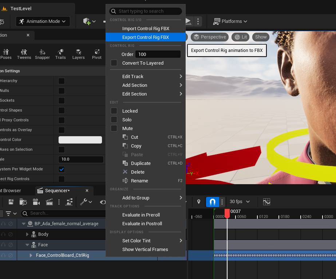Screen dimensions: 336x279
Task: Click the Anim Layers icon
Action: coord(78,54)
